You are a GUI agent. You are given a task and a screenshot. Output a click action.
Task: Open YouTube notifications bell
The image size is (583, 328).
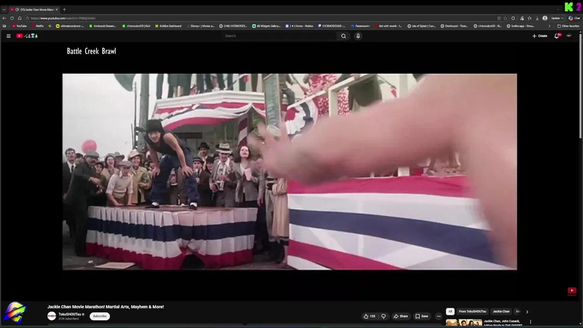(x=557, y=36)
